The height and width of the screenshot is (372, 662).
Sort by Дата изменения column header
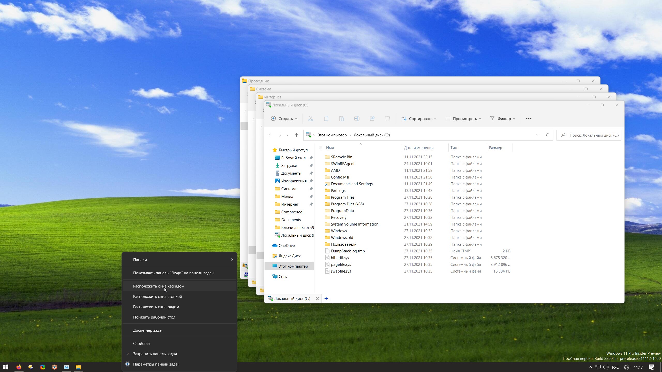425,148
